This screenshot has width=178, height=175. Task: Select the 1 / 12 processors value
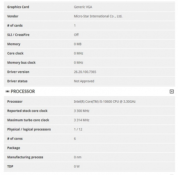(78, 129)
